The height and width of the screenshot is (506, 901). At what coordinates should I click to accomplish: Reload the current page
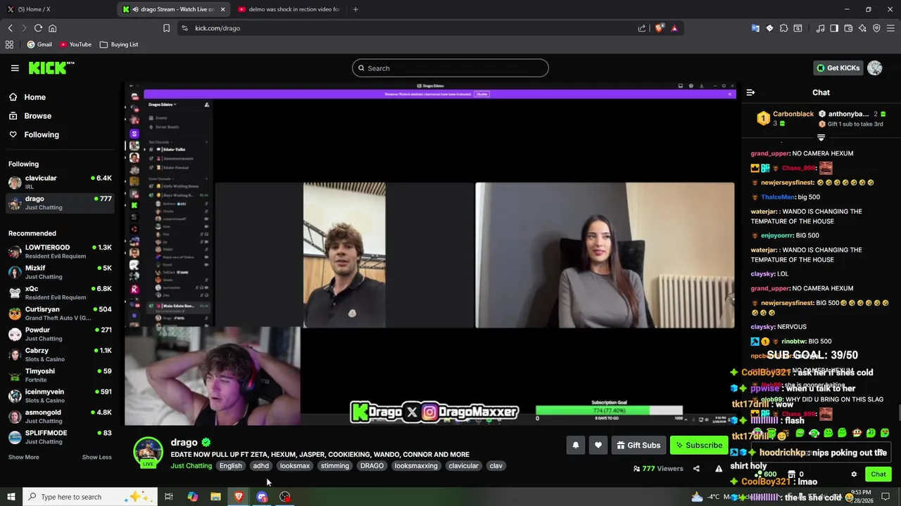coord(38,28)
